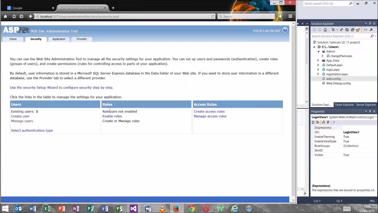Click the Firefox back arrow

pos(31,17)
